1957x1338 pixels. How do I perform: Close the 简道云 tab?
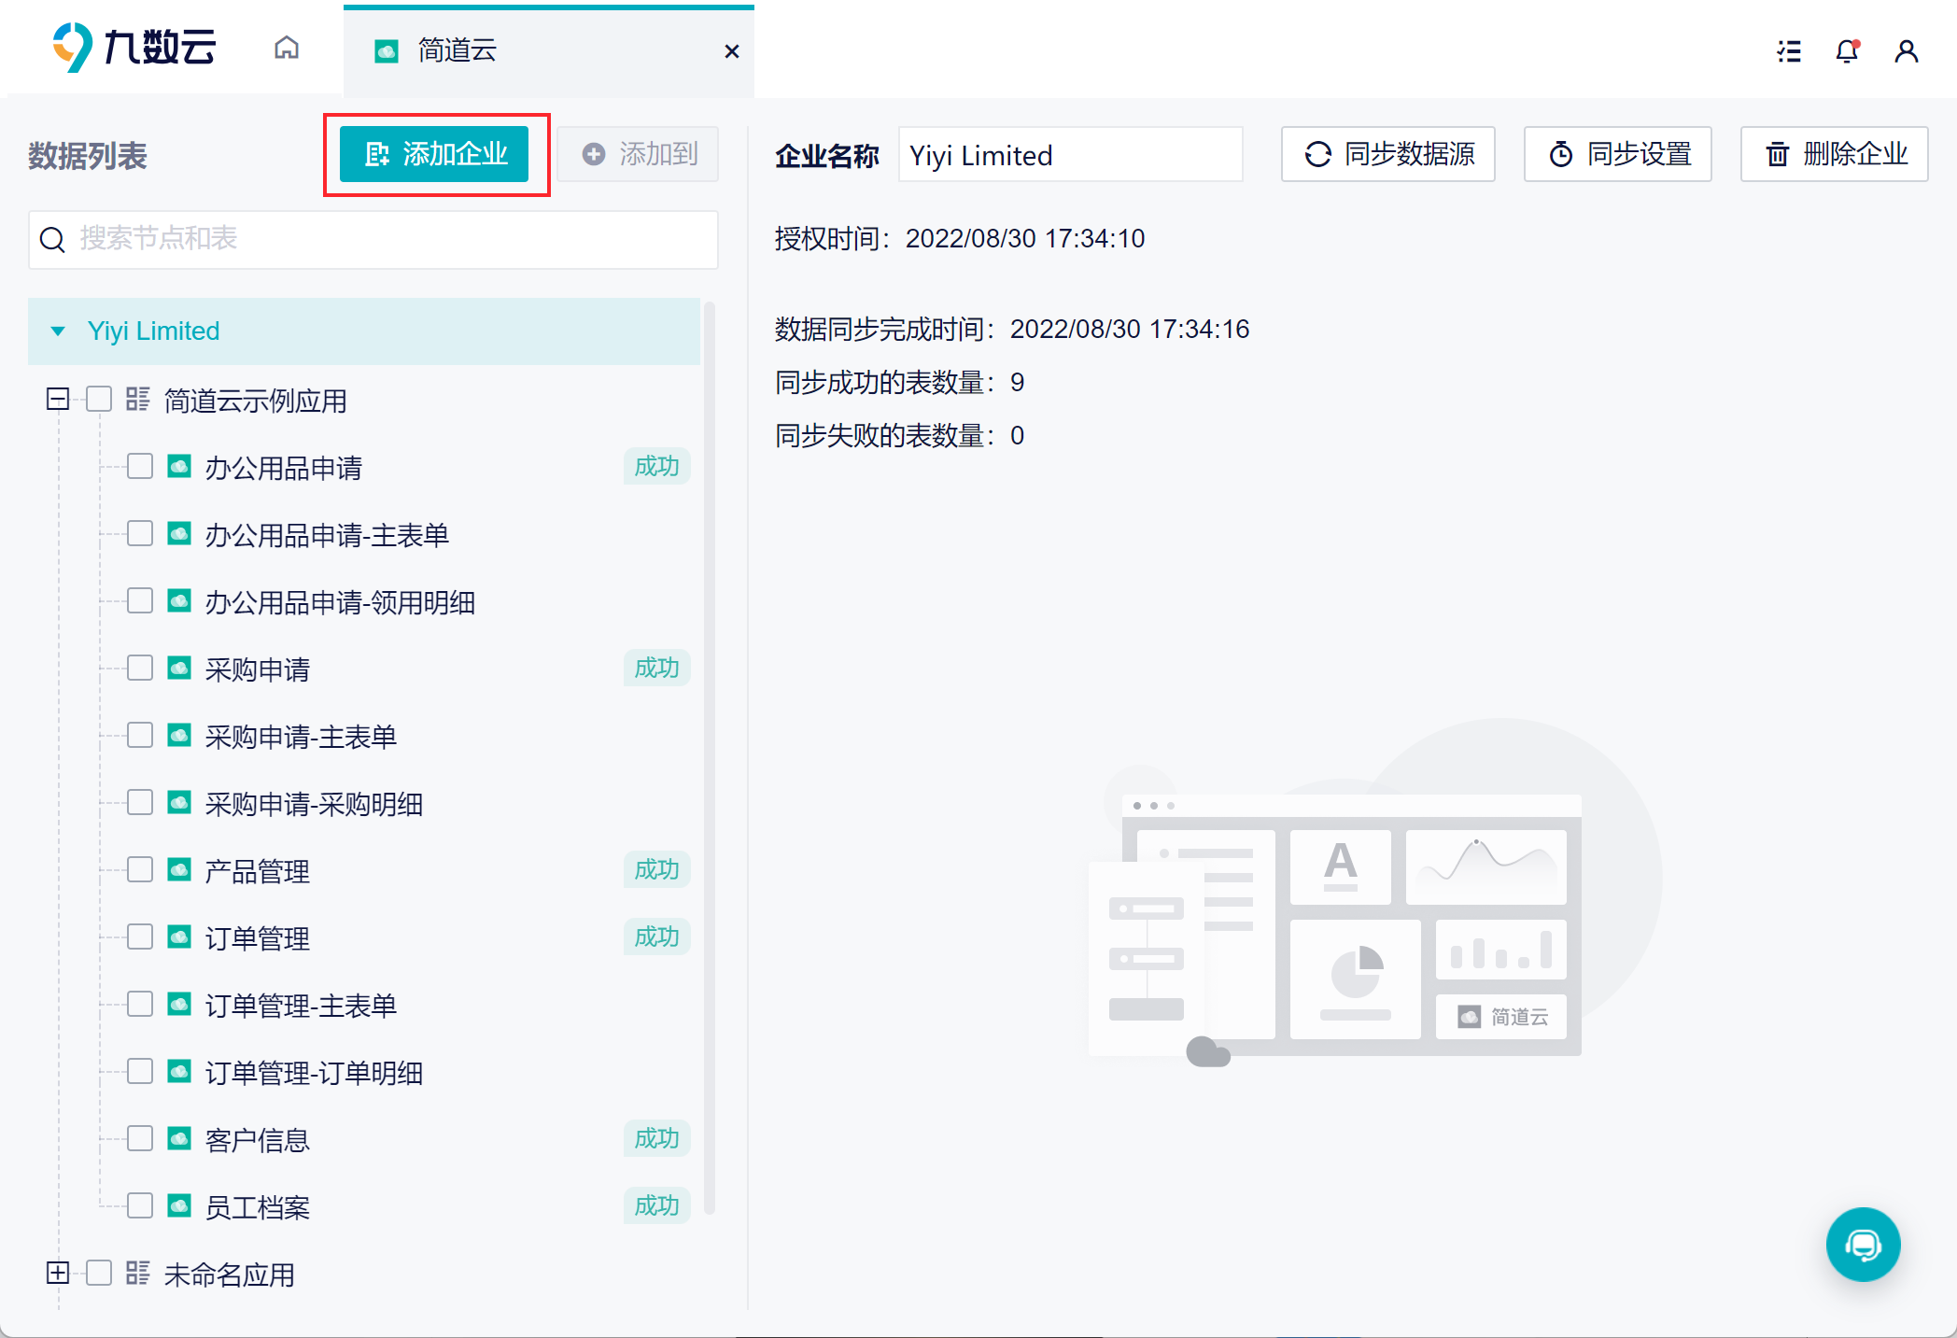pos(732,51)
